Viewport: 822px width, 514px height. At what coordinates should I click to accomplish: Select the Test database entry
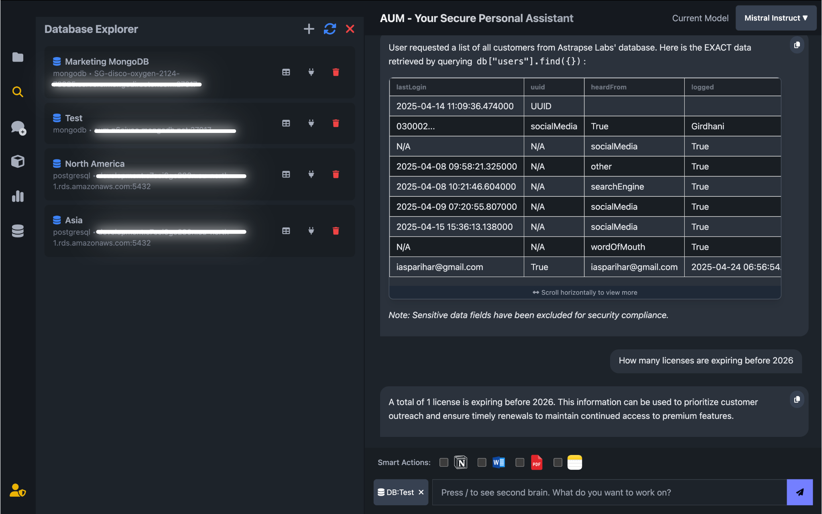[199, 123]
